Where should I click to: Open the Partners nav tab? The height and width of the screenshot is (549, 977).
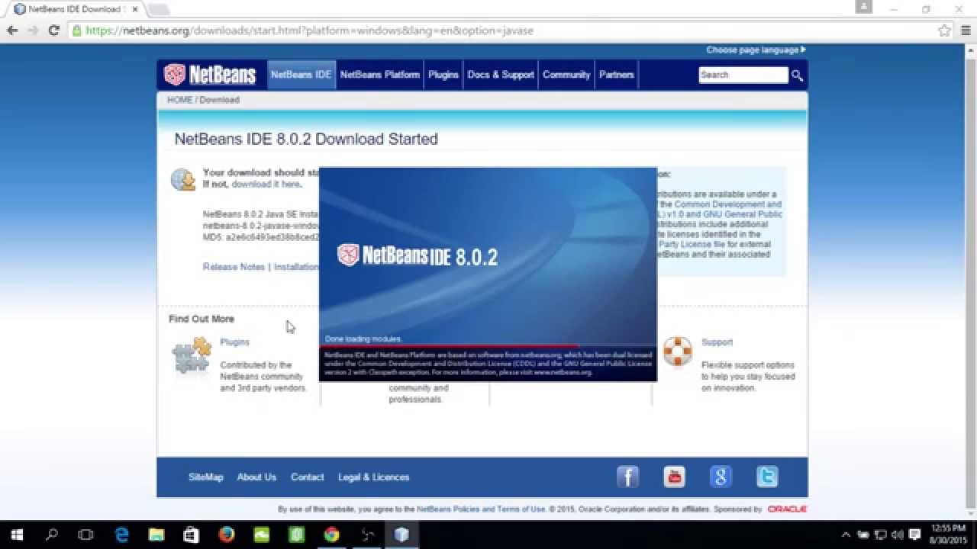pyautogui.click(x=616, y=75)
